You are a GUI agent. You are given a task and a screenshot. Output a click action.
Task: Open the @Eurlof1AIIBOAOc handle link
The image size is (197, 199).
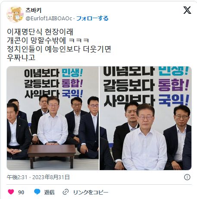point(49,19)
